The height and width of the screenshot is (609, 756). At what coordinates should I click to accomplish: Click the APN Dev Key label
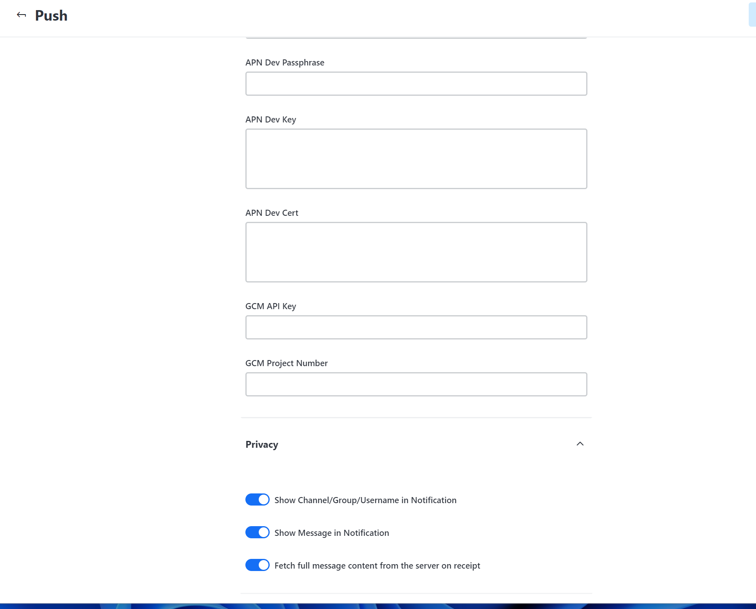click(270, 119)
